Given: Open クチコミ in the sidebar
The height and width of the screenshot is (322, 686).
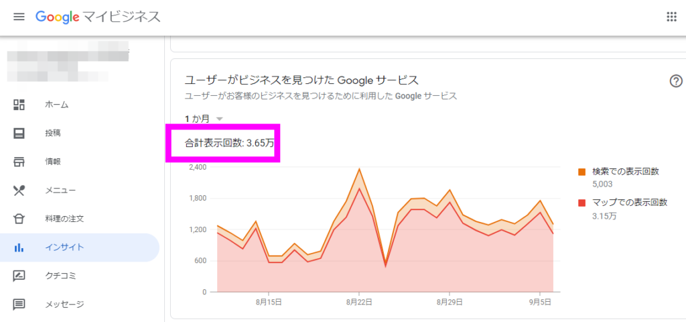Looking at the screenshot, I should [x=80, y=276].
